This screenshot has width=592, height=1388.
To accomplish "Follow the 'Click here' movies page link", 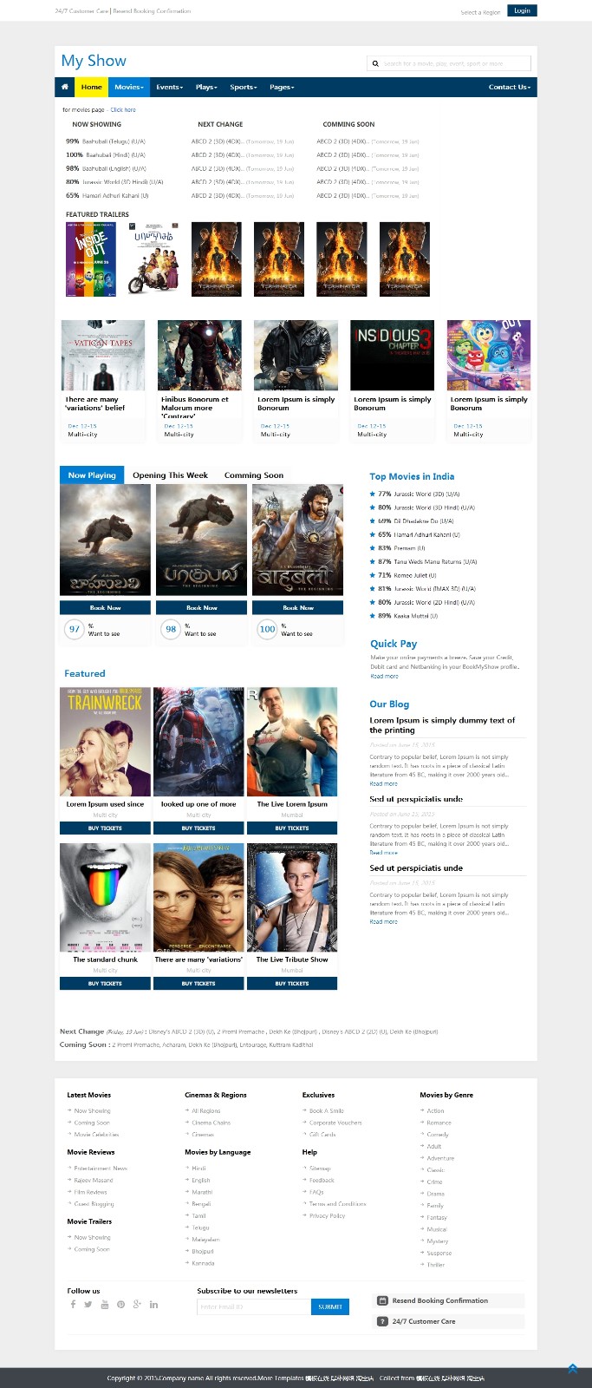I will (x=123, y=109).
